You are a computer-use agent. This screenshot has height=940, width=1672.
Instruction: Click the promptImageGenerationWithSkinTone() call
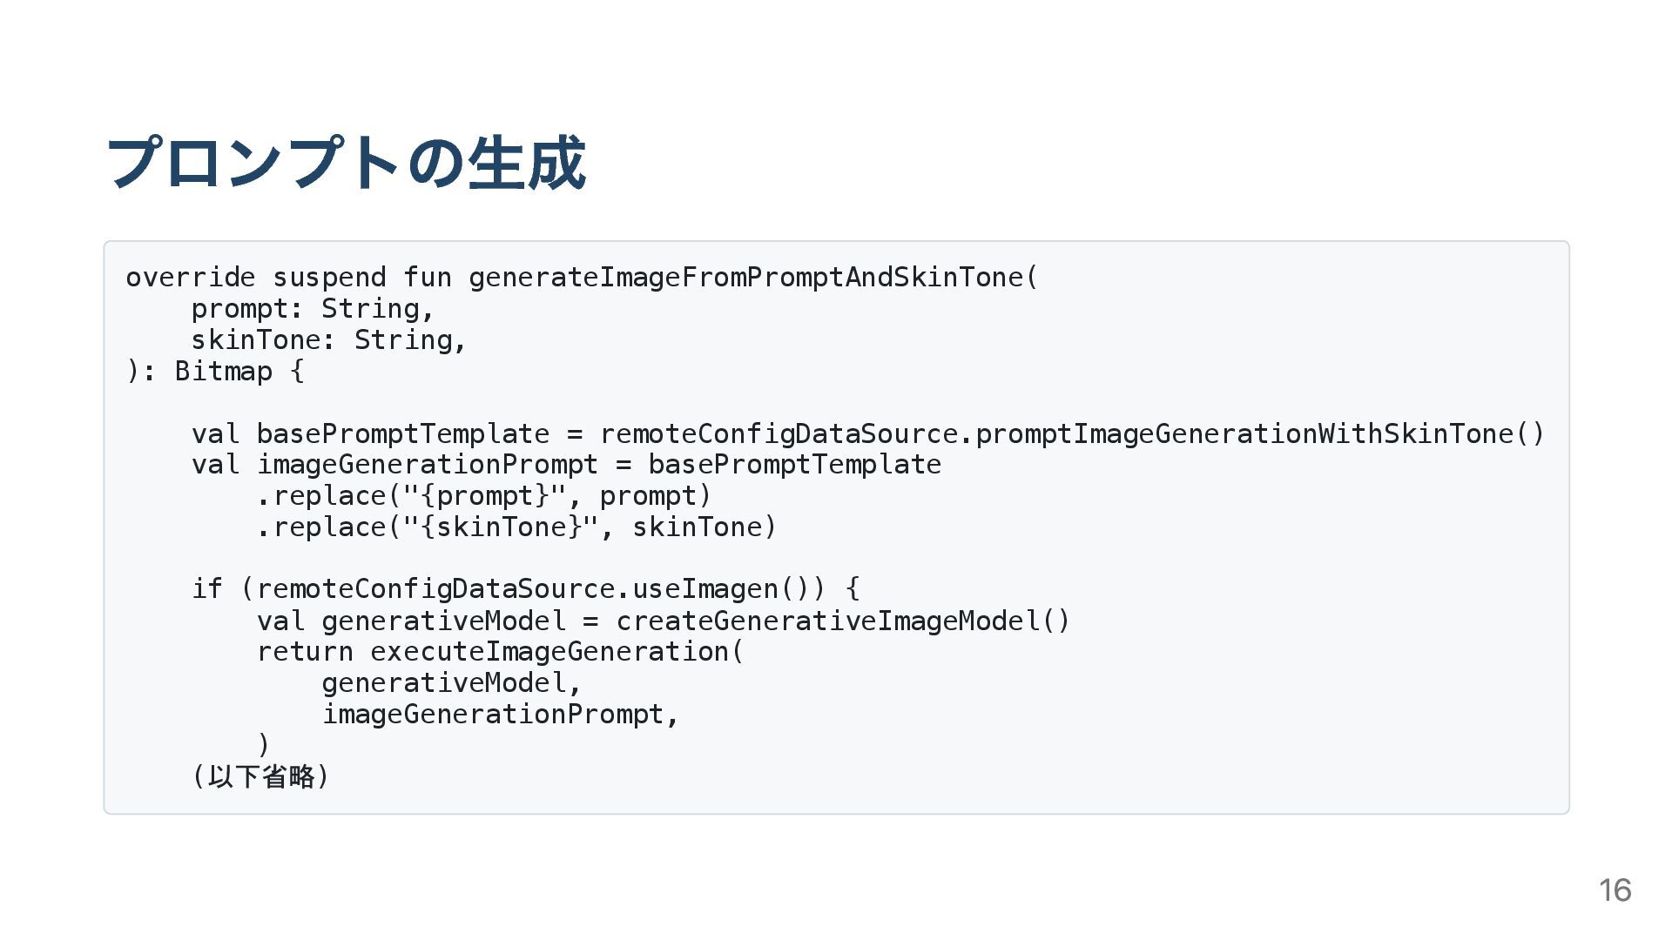click(1259, 433)
